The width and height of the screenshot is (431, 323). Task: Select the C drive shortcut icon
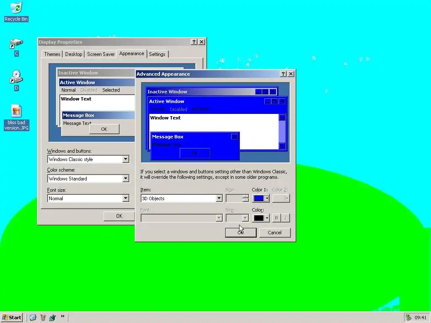pos(16,47)
